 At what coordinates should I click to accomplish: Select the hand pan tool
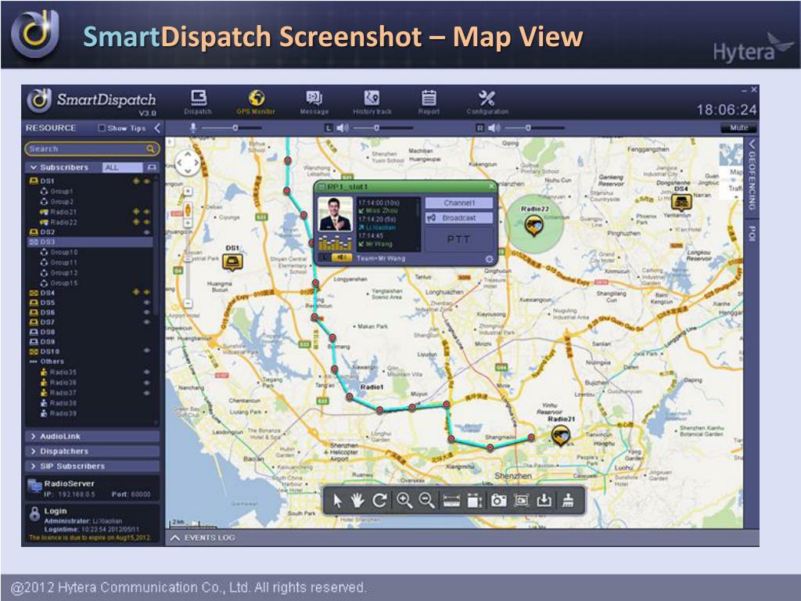pos(357,501)
